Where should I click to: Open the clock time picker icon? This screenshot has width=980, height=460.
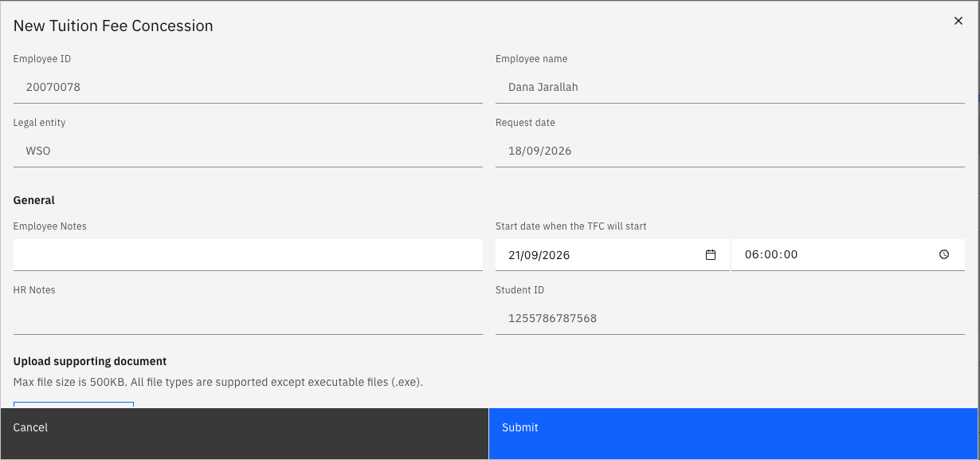coord(944,255)
